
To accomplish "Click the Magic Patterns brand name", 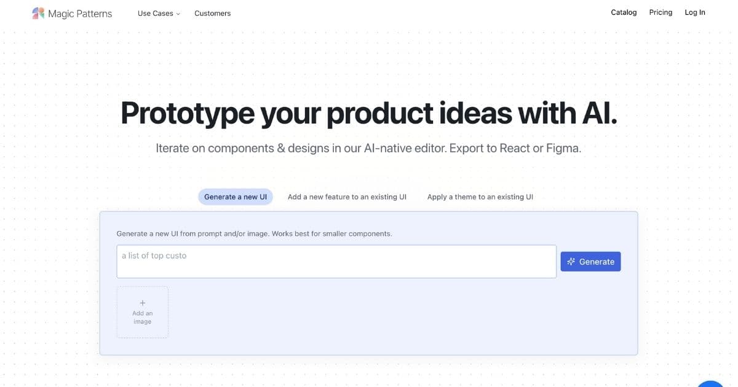I will pyautogui.click(x=80, y=14).
